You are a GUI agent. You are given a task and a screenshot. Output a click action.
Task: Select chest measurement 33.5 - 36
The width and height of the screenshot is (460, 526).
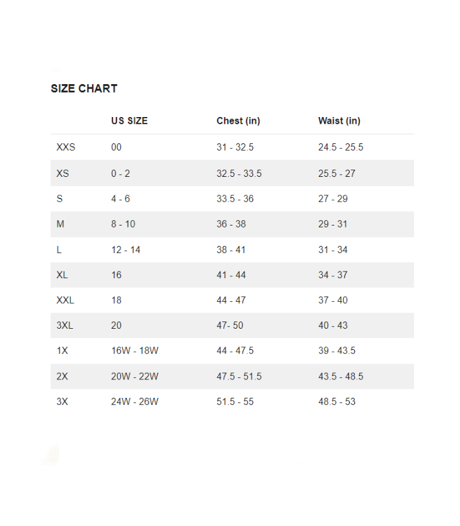(235, 199)
